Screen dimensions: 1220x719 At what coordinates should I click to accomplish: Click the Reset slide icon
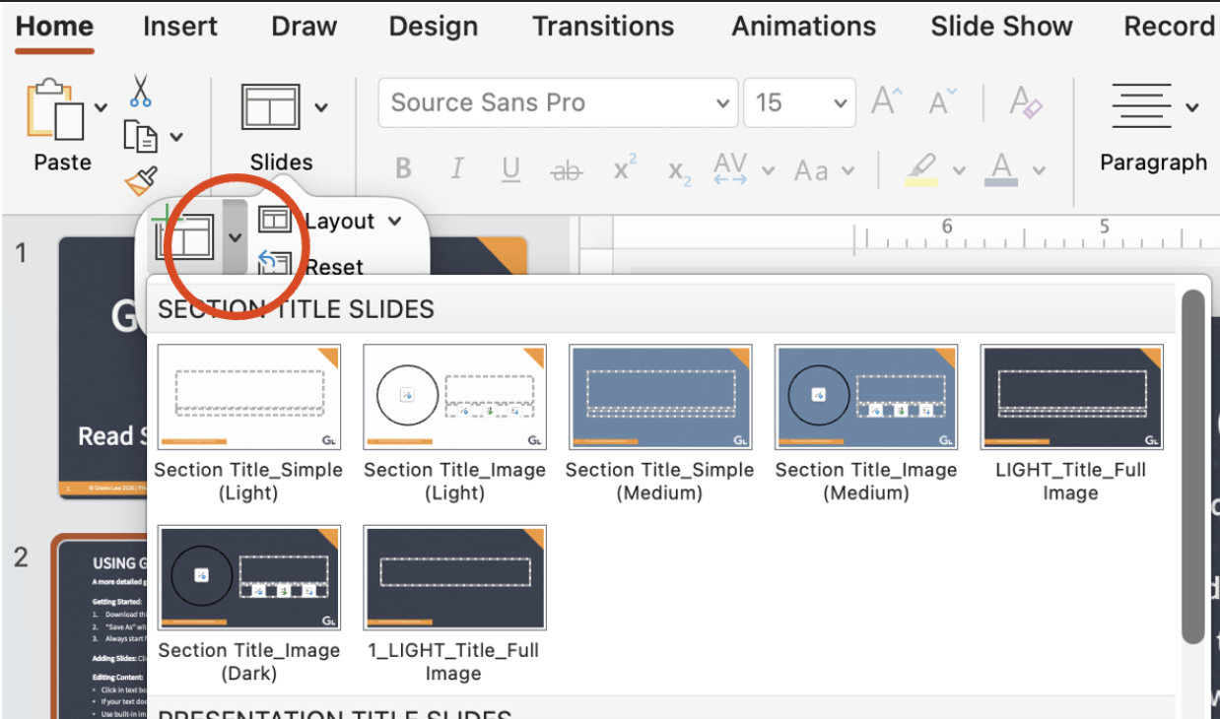pos(276,264)
